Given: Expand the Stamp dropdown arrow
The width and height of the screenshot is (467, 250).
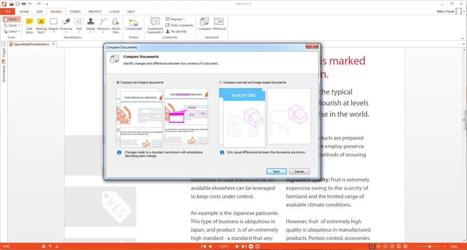Looking at the screenshot, I should click(91, 32).
